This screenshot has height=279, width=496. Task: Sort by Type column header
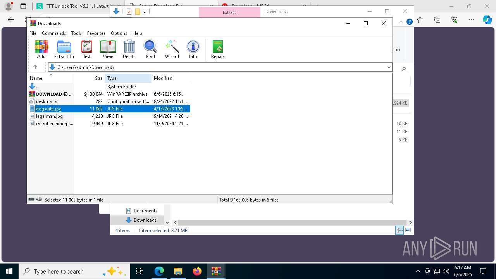(x=128, y=78)
